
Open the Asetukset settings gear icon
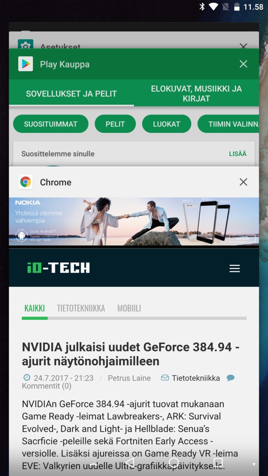(x=26, y=44)
